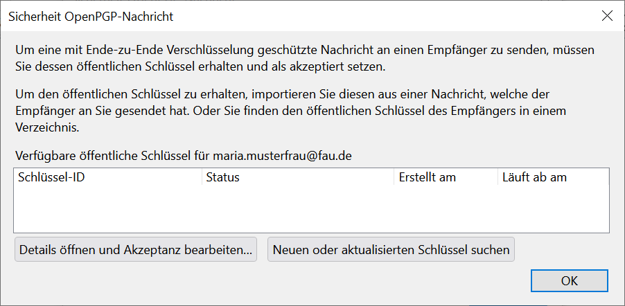Open Details öffnen und Akzeptanz bearbeiten
625x306 pixels.
tap(136, 249)
